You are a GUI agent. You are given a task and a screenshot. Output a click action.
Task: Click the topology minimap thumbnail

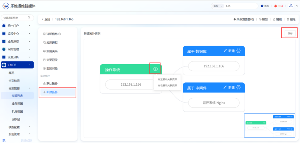[x=270, y=125]
